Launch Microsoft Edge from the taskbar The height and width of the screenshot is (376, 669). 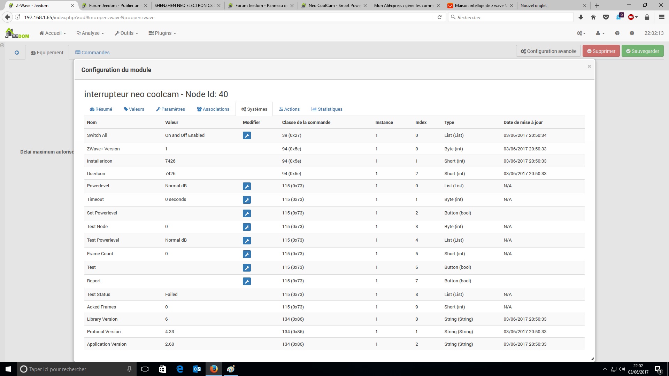tap(180, 369)
